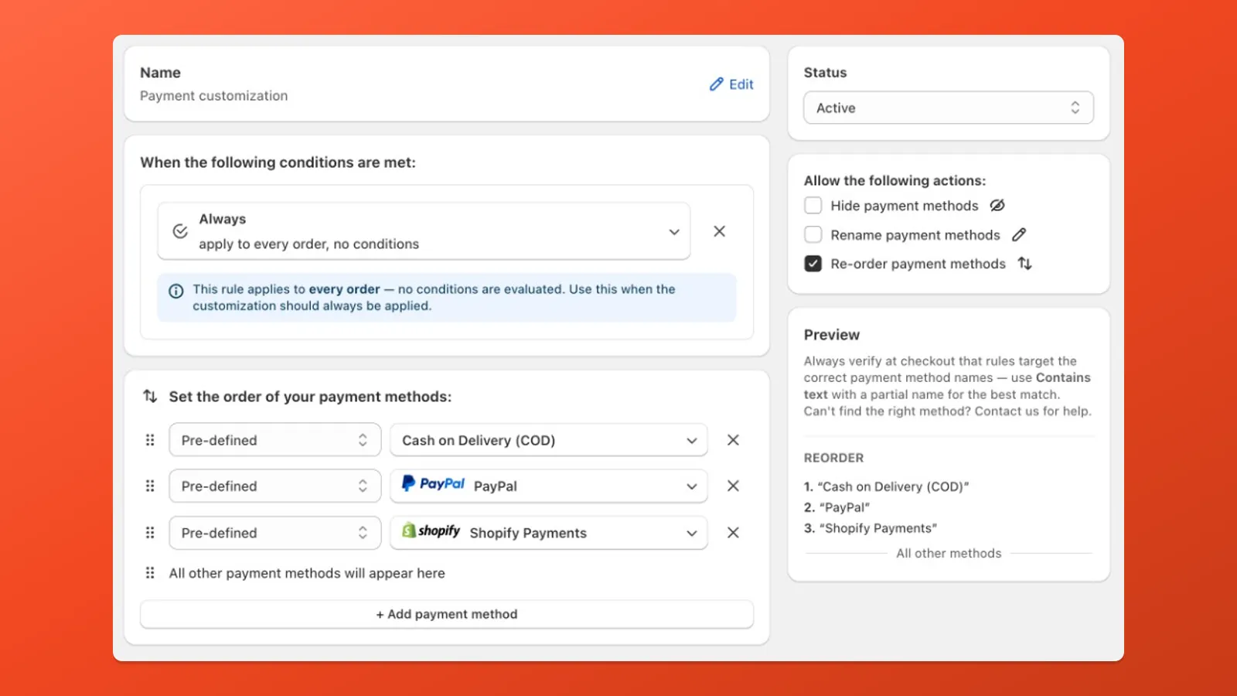Uncheck the Re-order payment methods checkbox
The height and width of the screenshot is (696, 1237).
tap(813, 264)
